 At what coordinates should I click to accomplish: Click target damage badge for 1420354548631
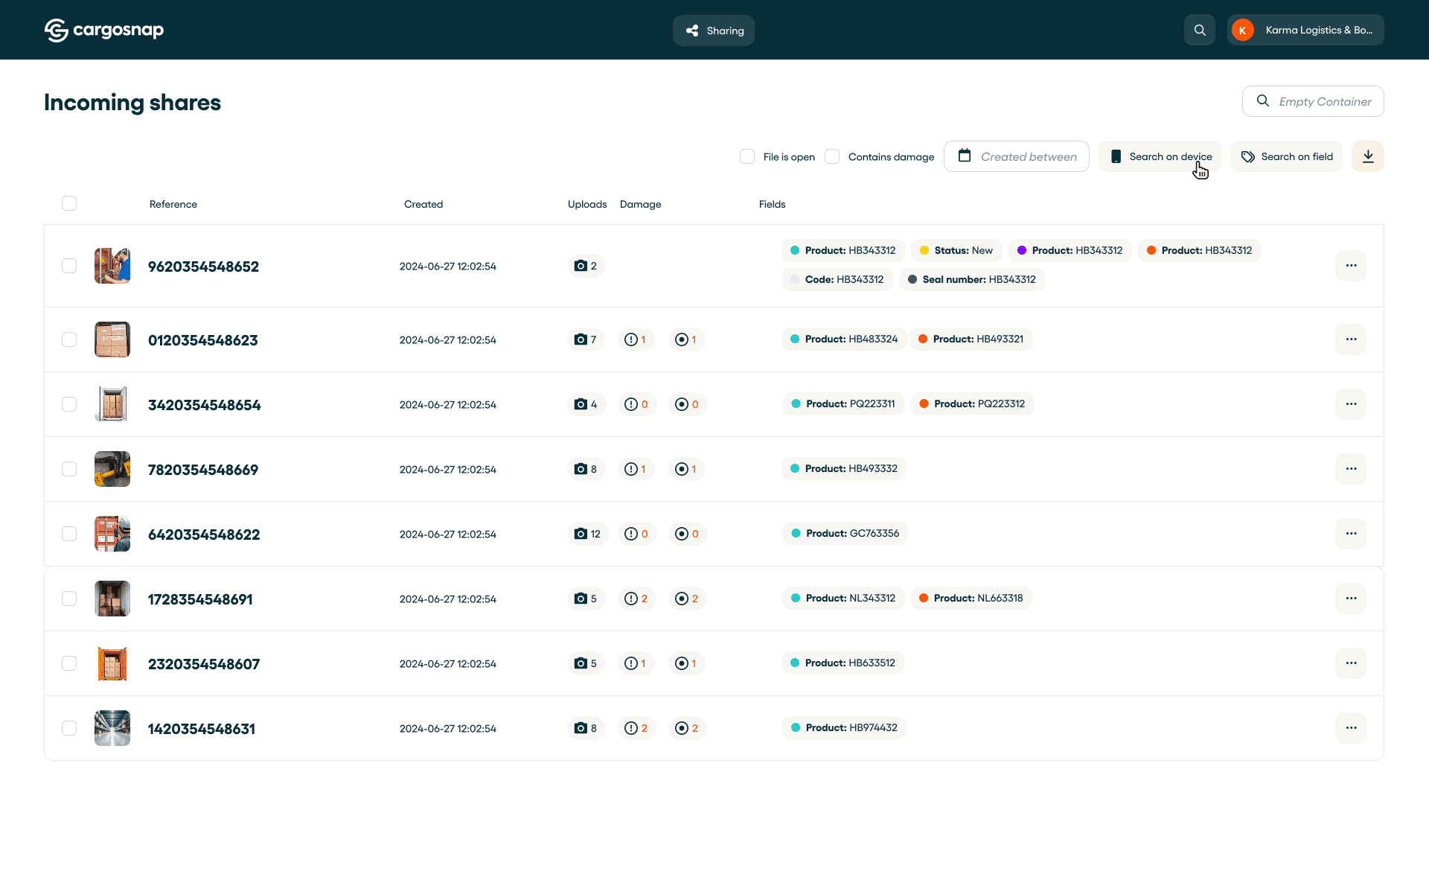click(x=686, y=728)
